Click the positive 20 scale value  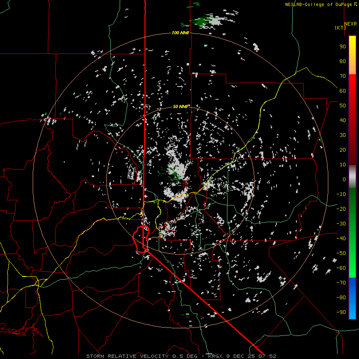tap(343, 150)
